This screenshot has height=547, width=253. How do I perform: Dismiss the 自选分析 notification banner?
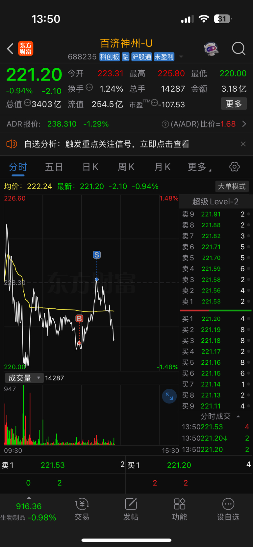(243, 144)
